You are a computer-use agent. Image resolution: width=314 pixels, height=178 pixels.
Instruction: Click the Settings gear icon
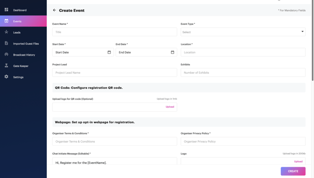[x=7, y=77]
